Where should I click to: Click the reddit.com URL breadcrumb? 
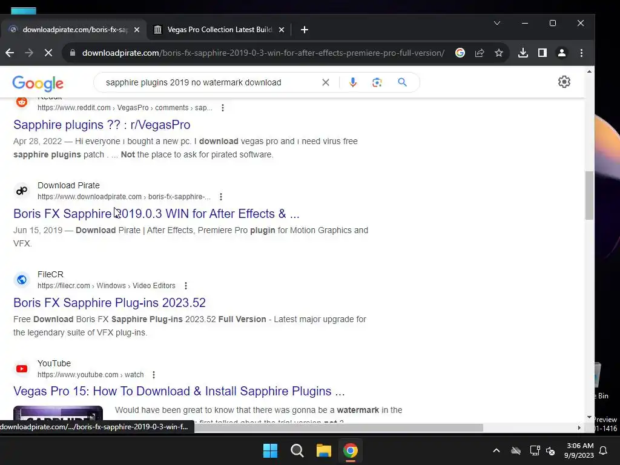125,108
